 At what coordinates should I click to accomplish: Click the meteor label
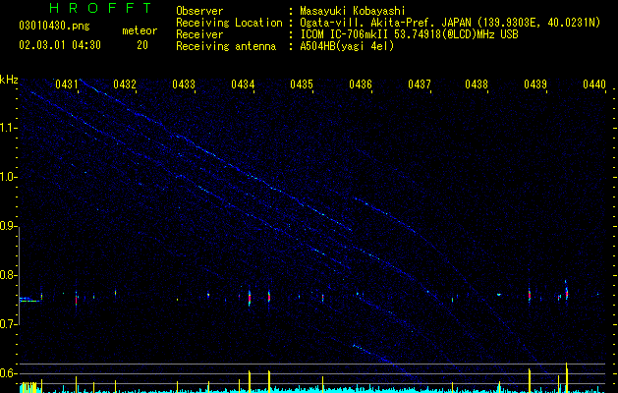tap(140, 30)
